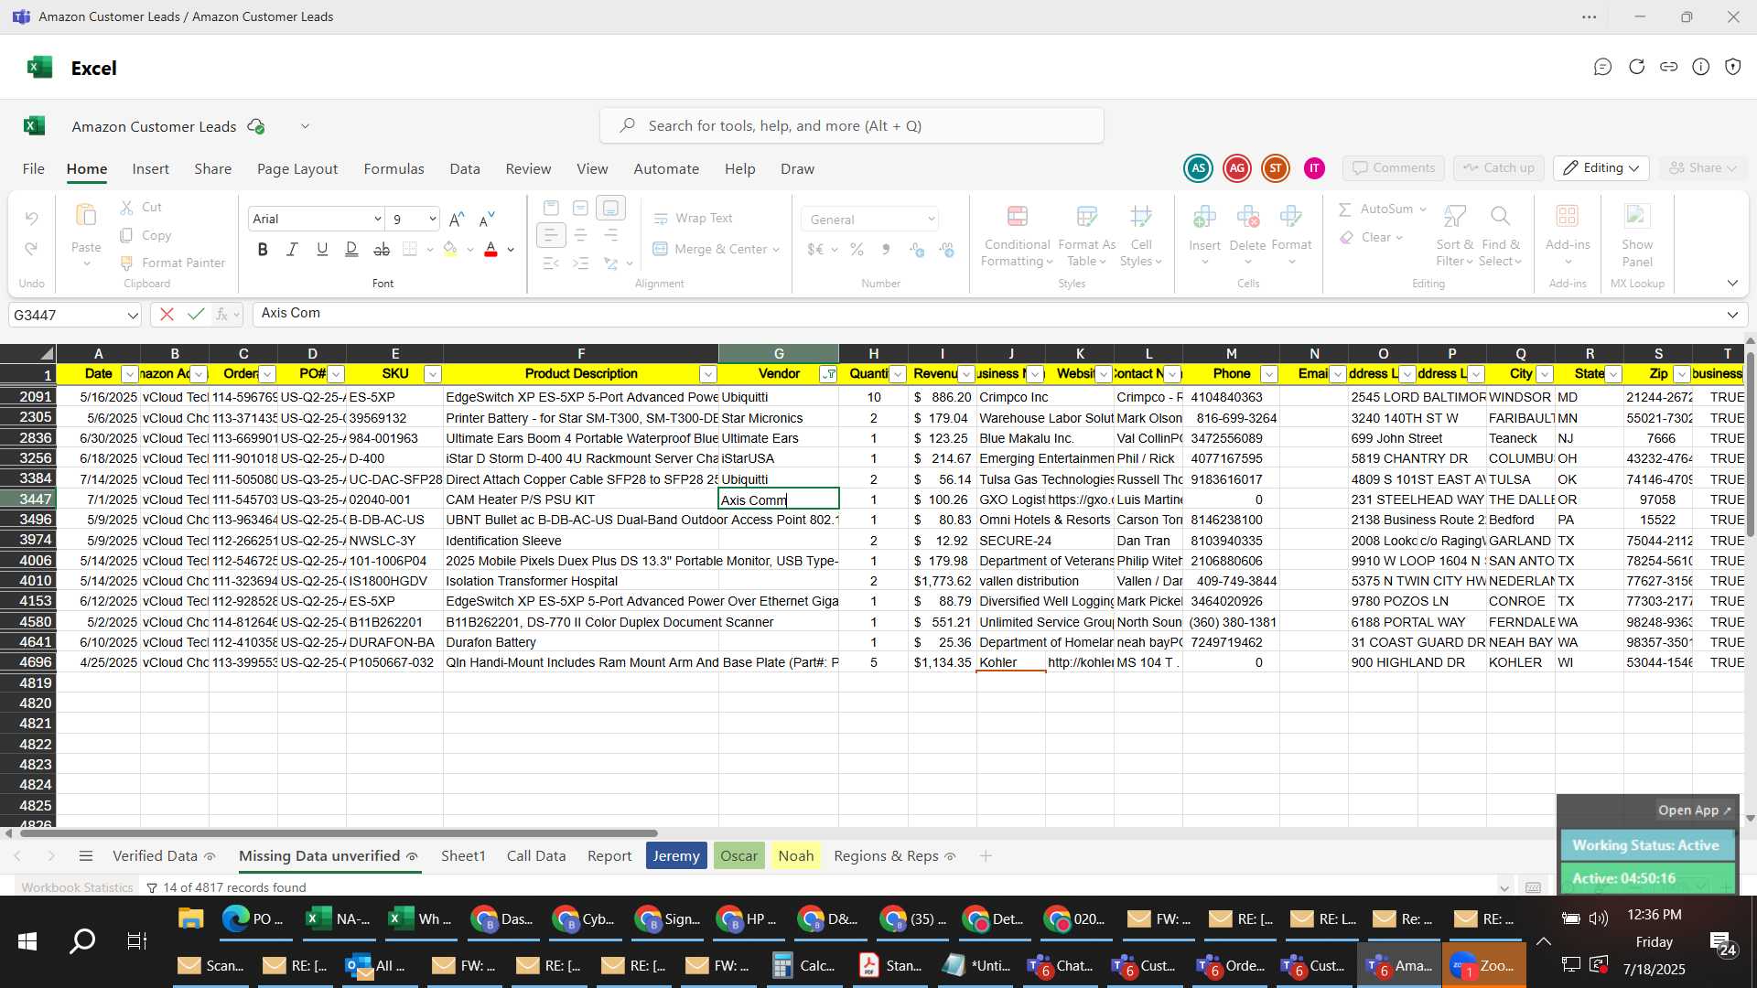Add a new sheet
Viewport: 1757px width, 988px height.
tap(986, 856)
